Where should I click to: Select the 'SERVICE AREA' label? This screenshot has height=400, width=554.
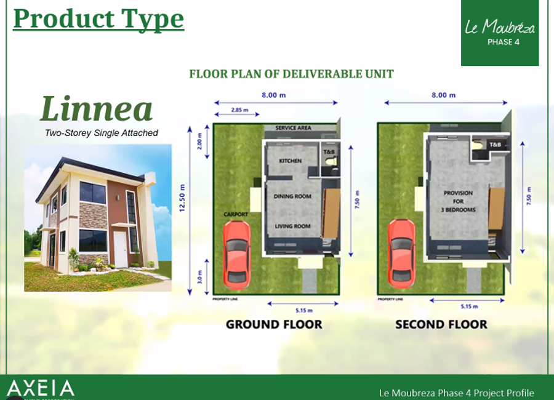coord(293,128)
